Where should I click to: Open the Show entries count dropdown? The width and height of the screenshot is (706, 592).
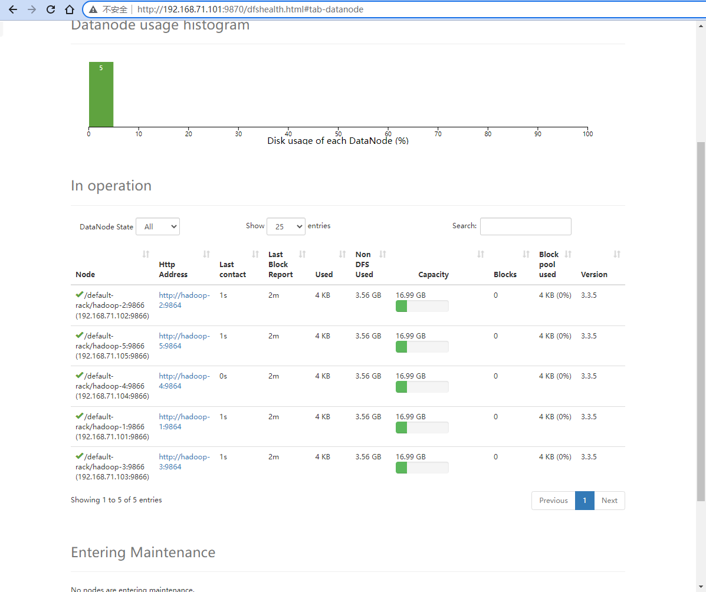coord(285,226)
